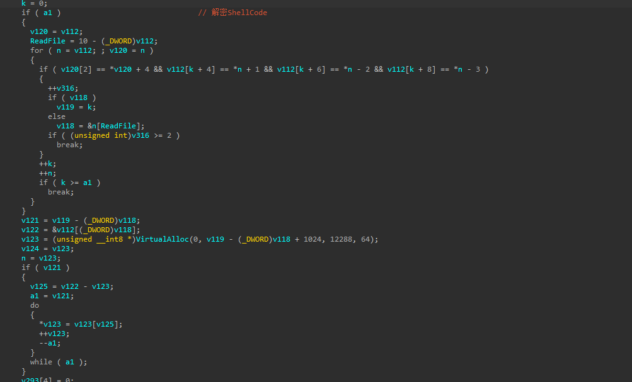The image size is (632, 382).
Task: Click the line 'while ( a1 );'
Action: pos(59,362)
